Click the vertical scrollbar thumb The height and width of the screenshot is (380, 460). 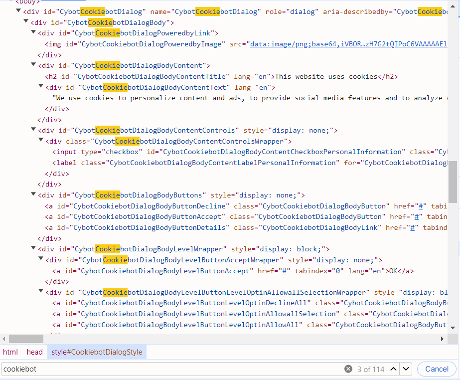point(453,182)
